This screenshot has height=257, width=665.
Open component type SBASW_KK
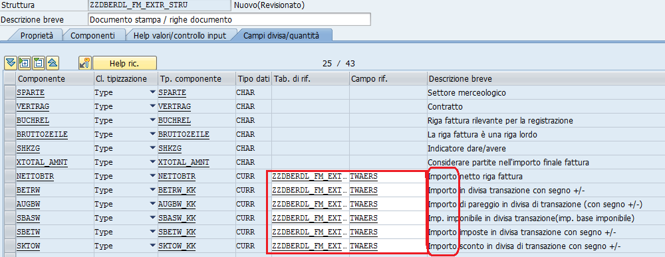(176, 218)
